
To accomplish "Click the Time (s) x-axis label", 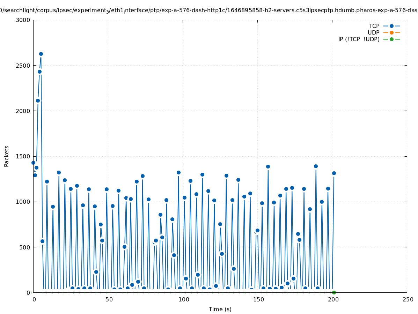I will pyautogui.click(x=220, y=309).
